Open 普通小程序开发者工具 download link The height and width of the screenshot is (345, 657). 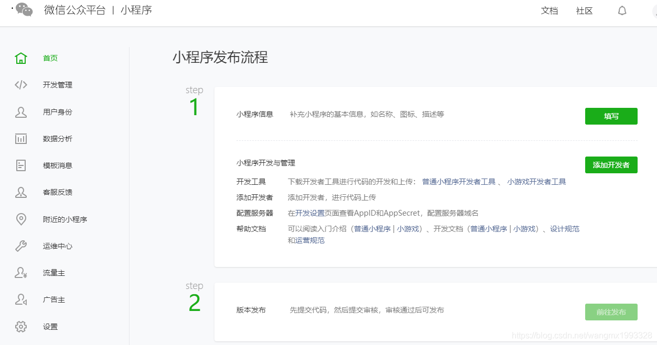tap(459, 182)
